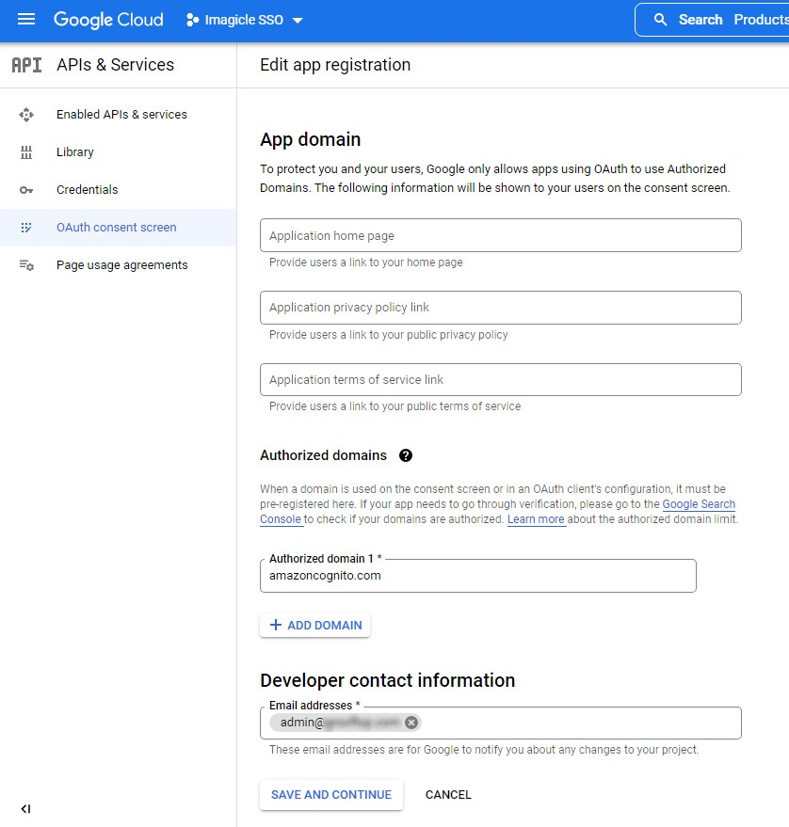Screen dimensions: 789x827
Task: Open the hamburger navigation menu
Action: pos(25,20)
